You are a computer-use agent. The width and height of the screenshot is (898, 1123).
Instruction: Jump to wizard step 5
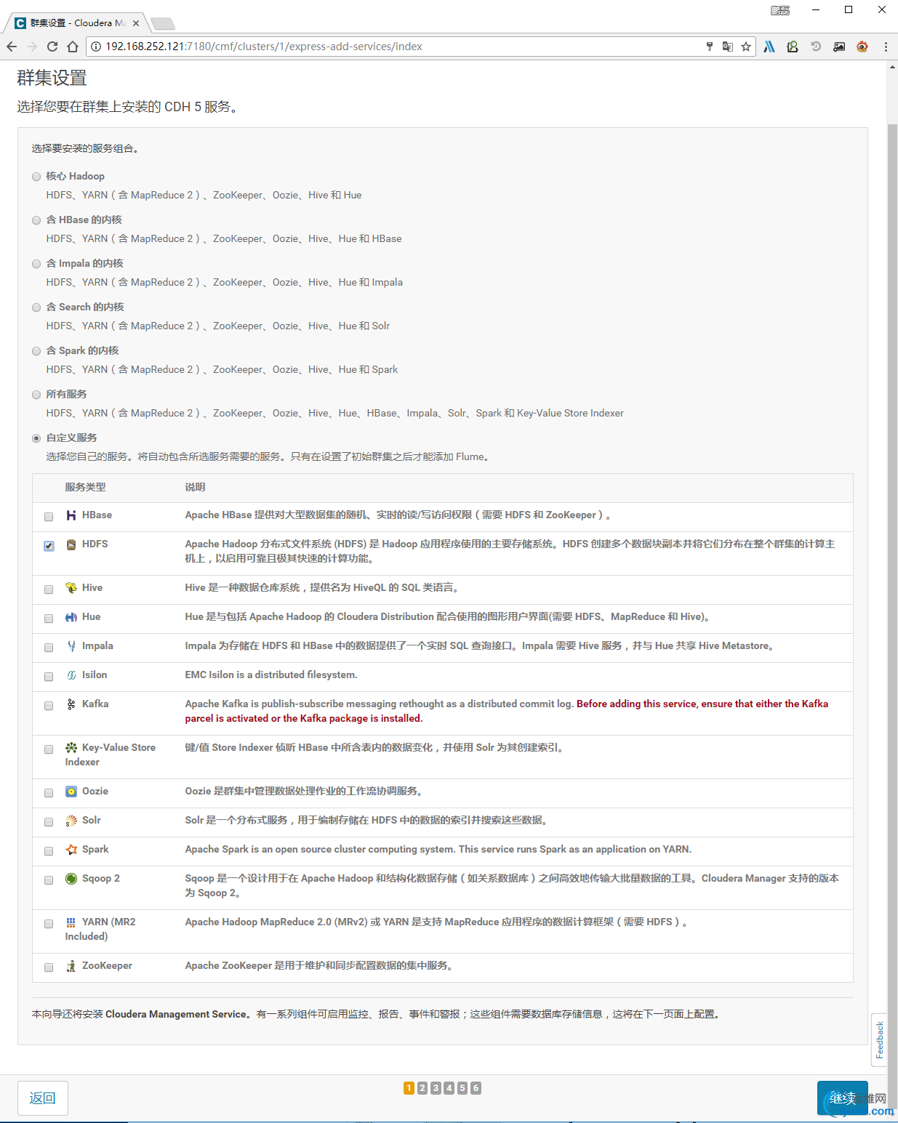[x=462, y=1088]
